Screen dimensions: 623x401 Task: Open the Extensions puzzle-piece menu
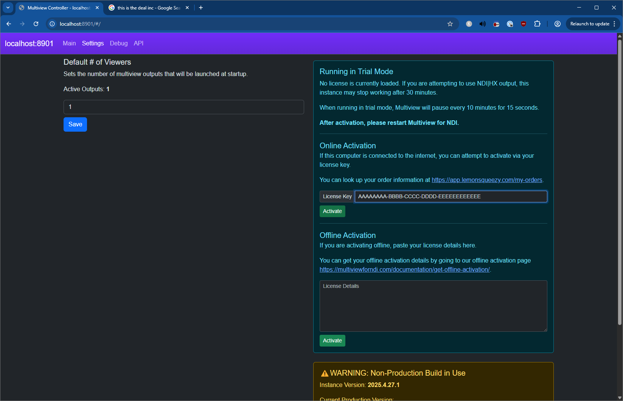(x=537, y=24)
